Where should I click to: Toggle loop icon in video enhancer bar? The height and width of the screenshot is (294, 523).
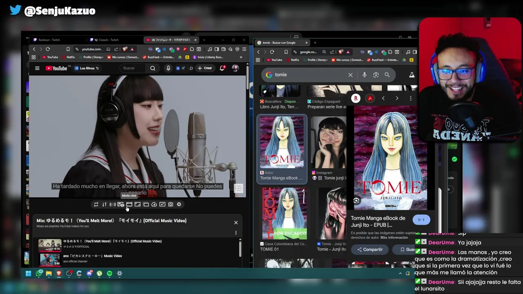[96, 204]
